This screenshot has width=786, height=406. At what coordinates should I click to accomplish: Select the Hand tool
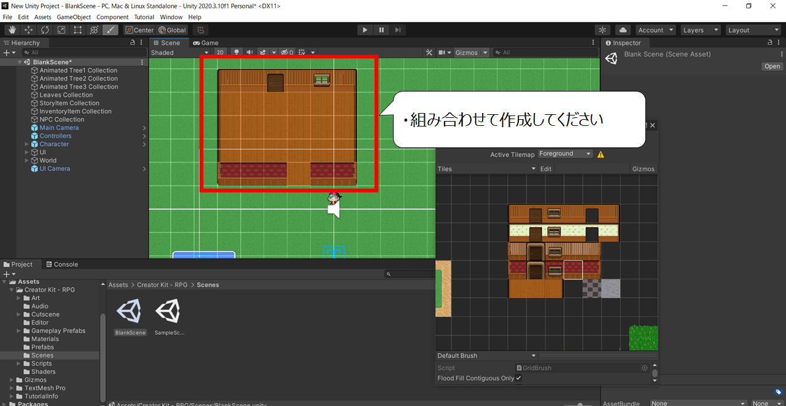12,30
